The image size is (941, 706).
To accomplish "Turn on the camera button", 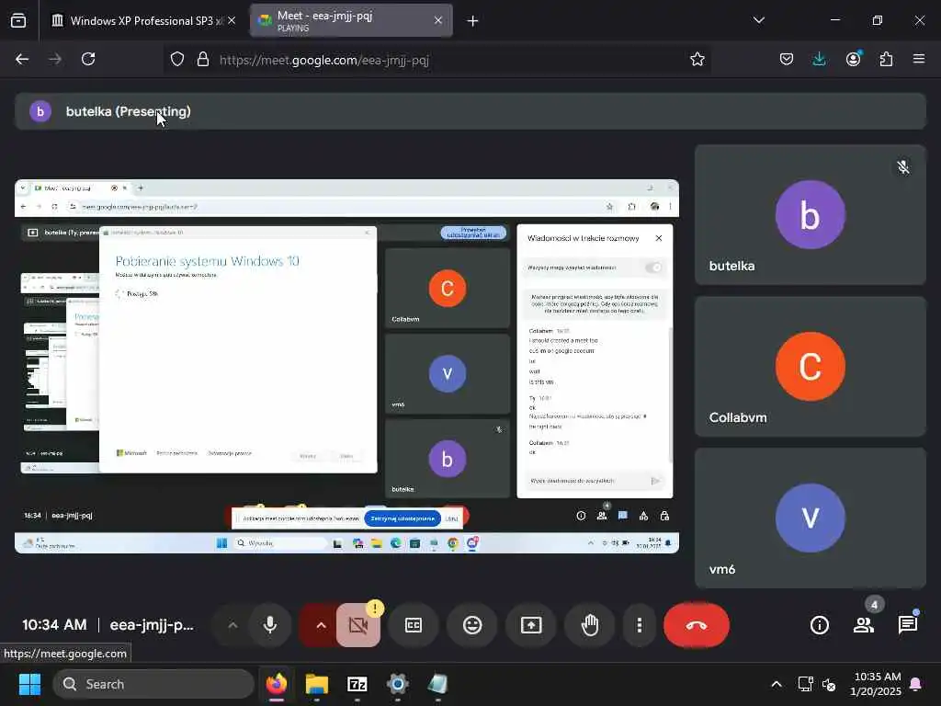I will click(x=358, y=625).
